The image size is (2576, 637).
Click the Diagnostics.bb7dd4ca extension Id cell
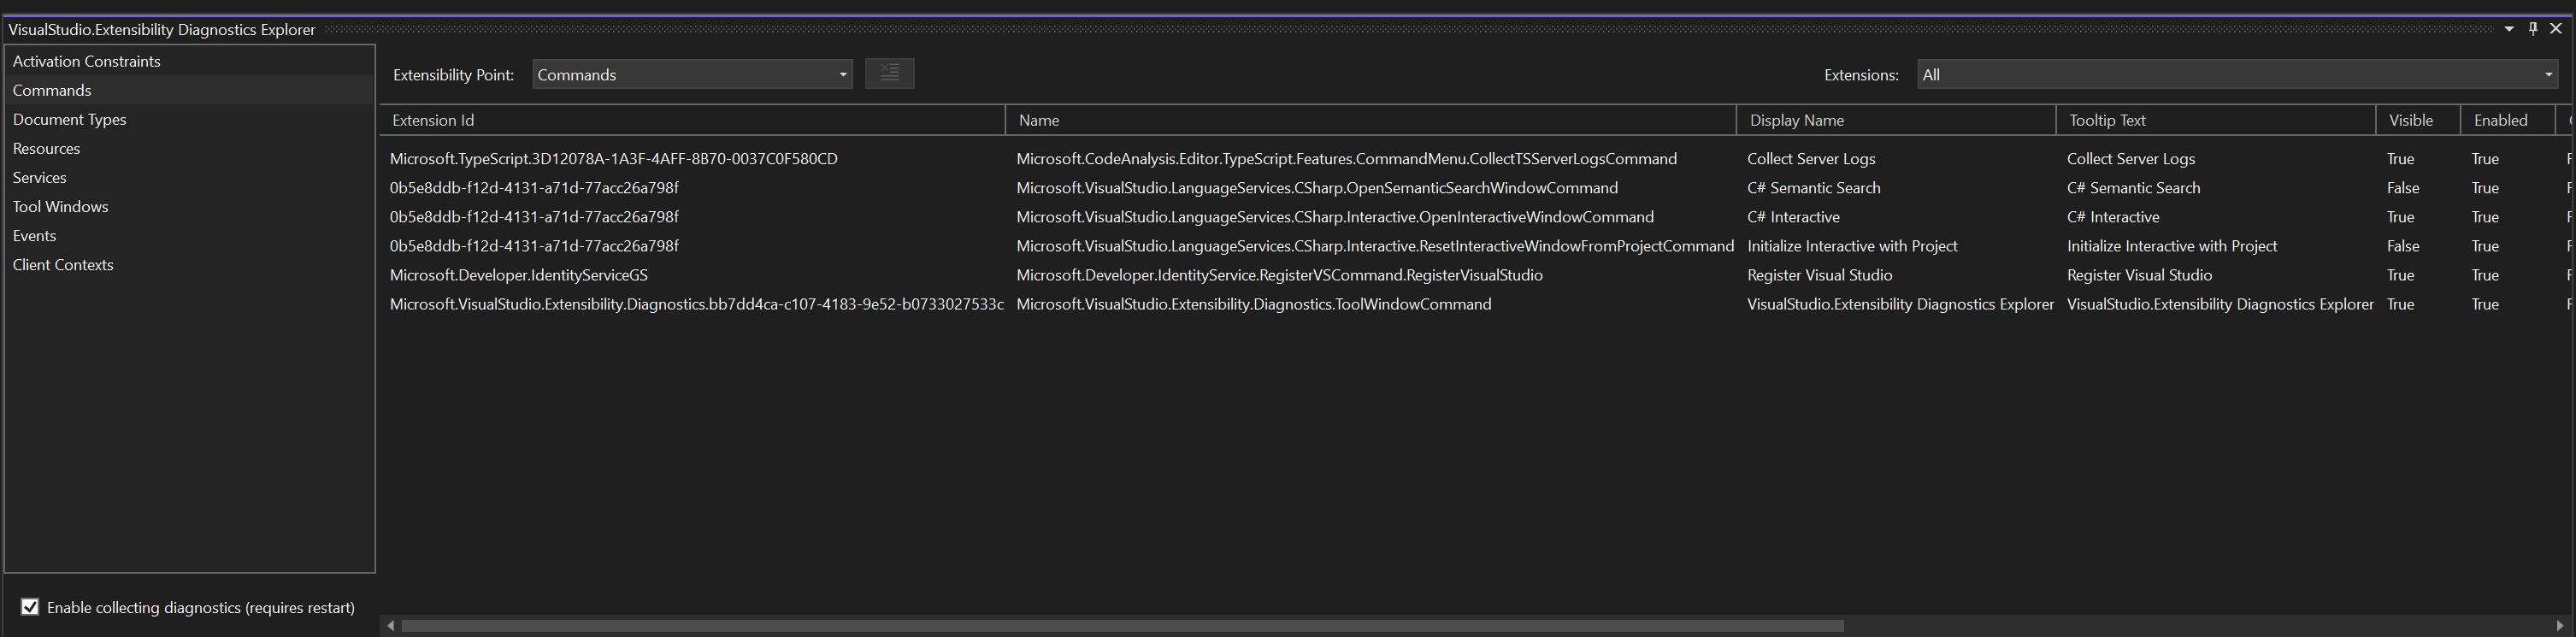(x=696, y=304)
